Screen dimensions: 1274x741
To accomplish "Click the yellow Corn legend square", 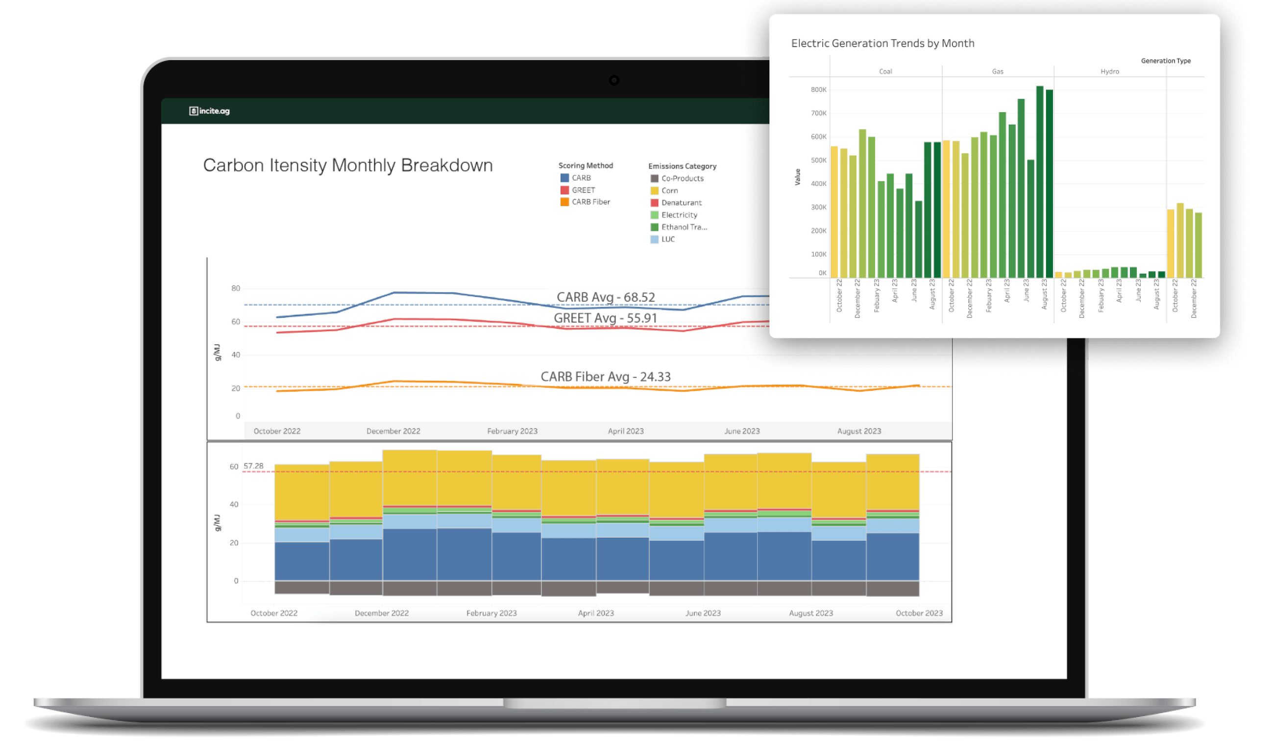I will click(x=655, y=190).
